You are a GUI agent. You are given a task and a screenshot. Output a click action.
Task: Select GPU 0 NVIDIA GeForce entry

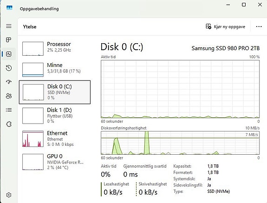[x=55, y=162]
